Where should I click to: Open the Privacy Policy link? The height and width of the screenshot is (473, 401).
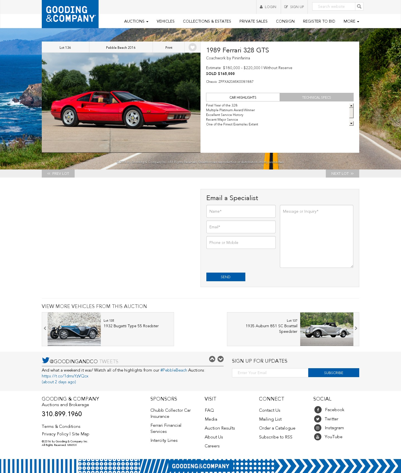pyautogui.click(x=55, y=434)
